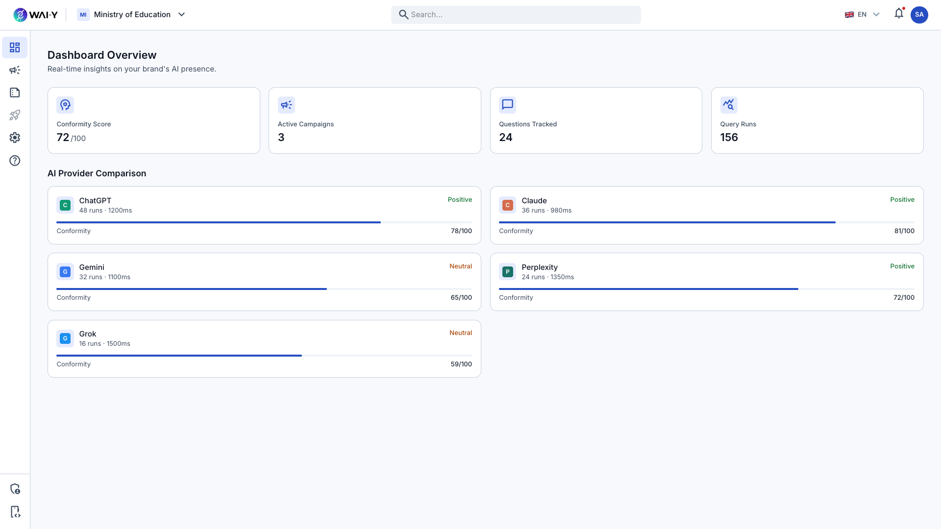
Task: Click the Claude provider entry
Action: (706, 215)
